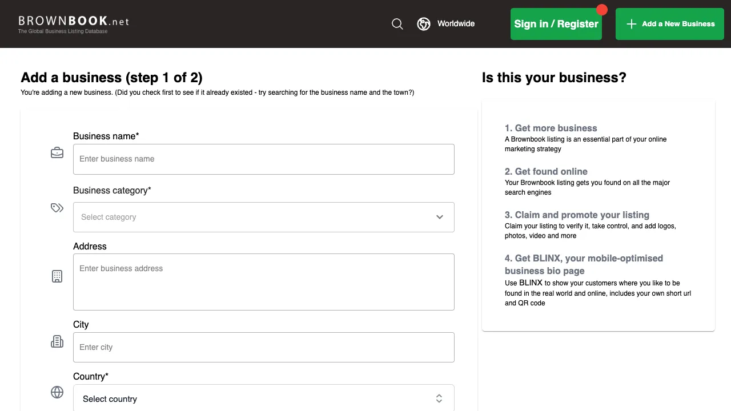Click the Worldwide globe icon
Viewport: 731px width, 411px height.
[424, 24]
